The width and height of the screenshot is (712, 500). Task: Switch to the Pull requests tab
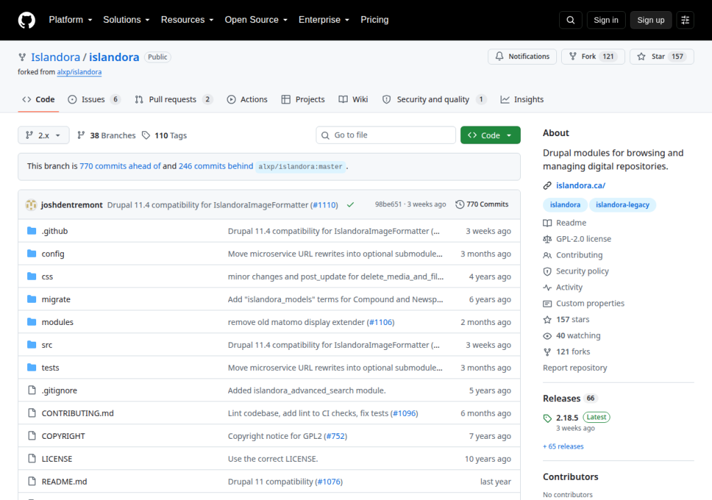173,99
